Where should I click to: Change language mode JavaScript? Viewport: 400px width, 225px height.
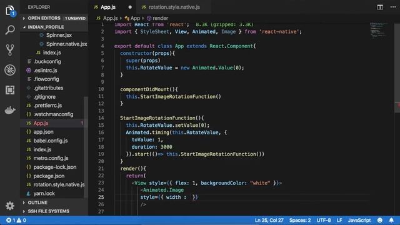[359, 220]
